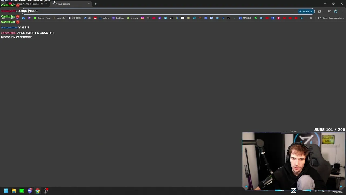
Task: Open File Explorer from the taskbar
Action: tap(14, 191)
